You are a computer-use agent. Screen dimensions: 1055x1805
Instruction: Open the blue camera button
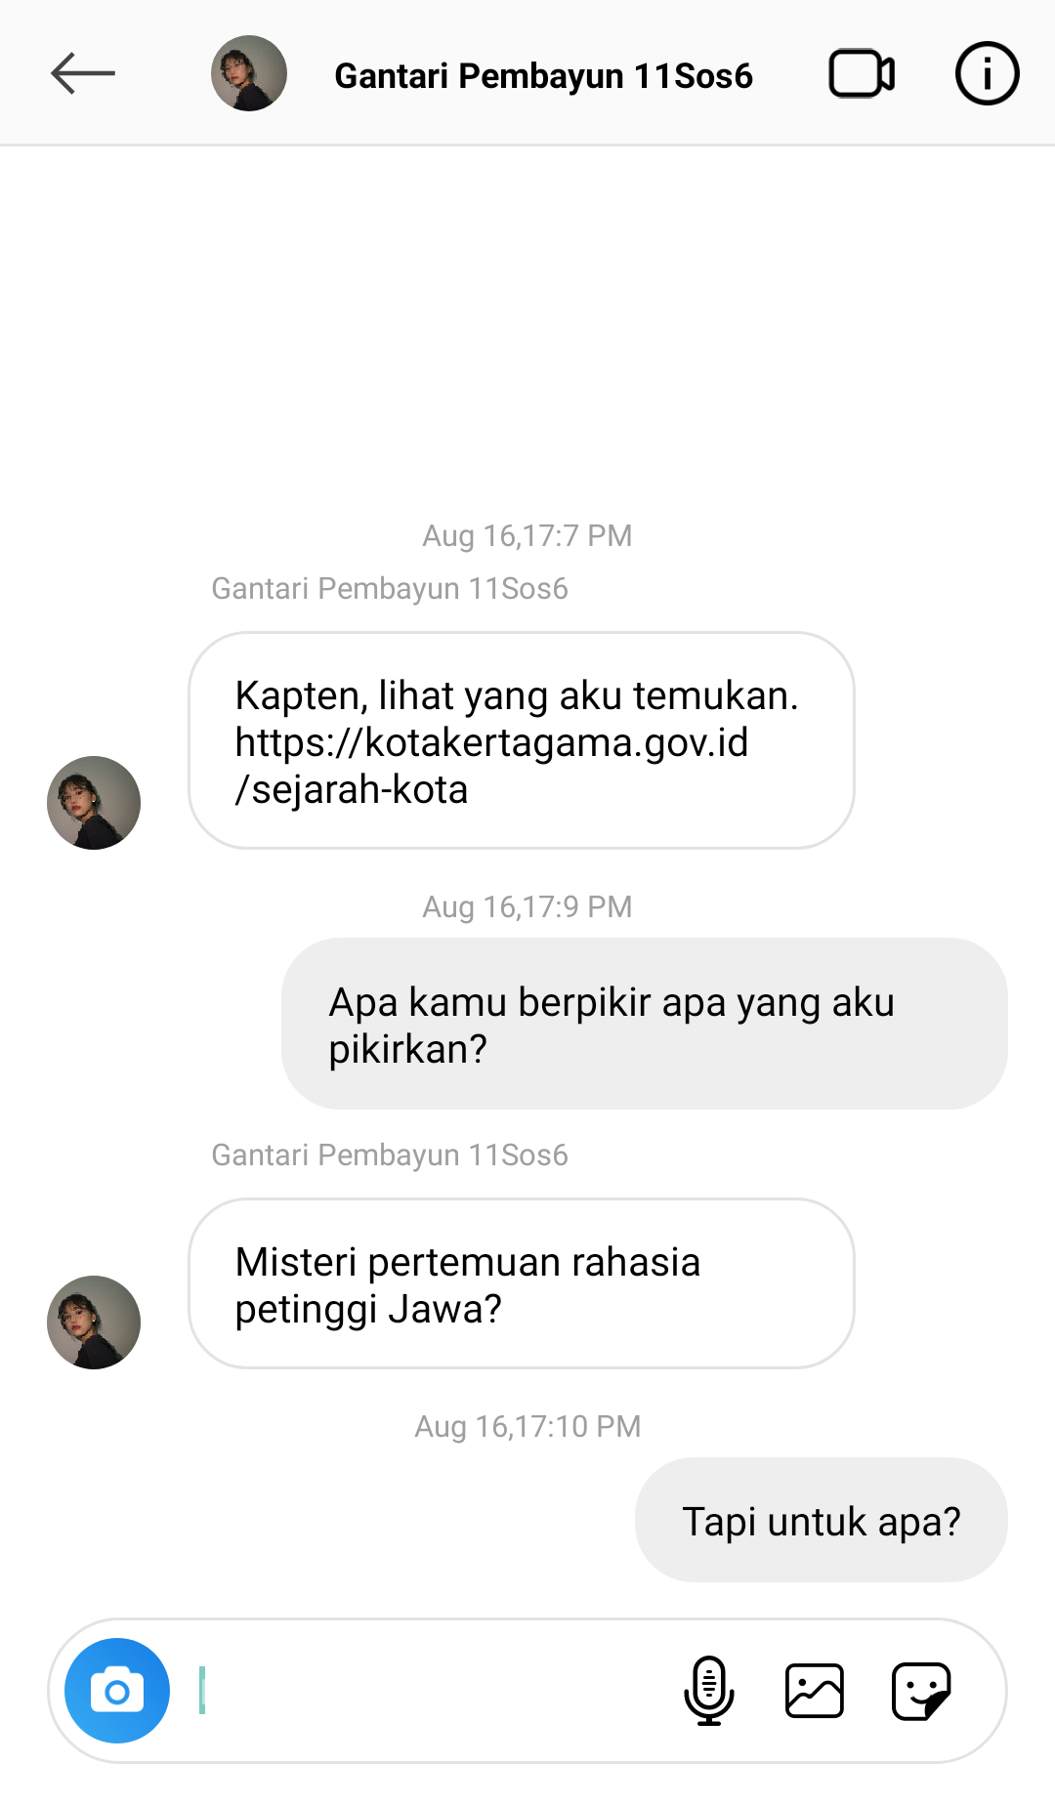[117, 1691]
